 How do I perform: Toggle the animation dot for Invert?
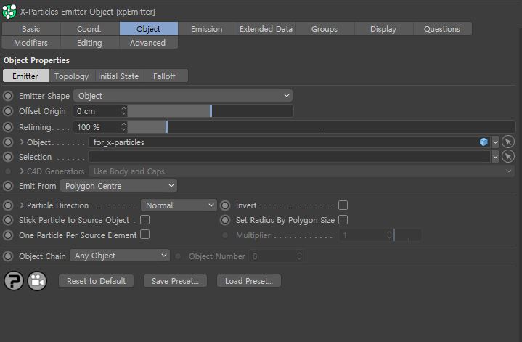coord(225,205)
